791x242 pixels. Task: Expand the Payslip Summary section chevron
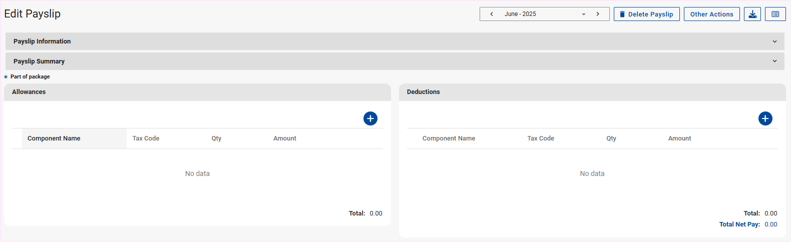pos(774,61)
